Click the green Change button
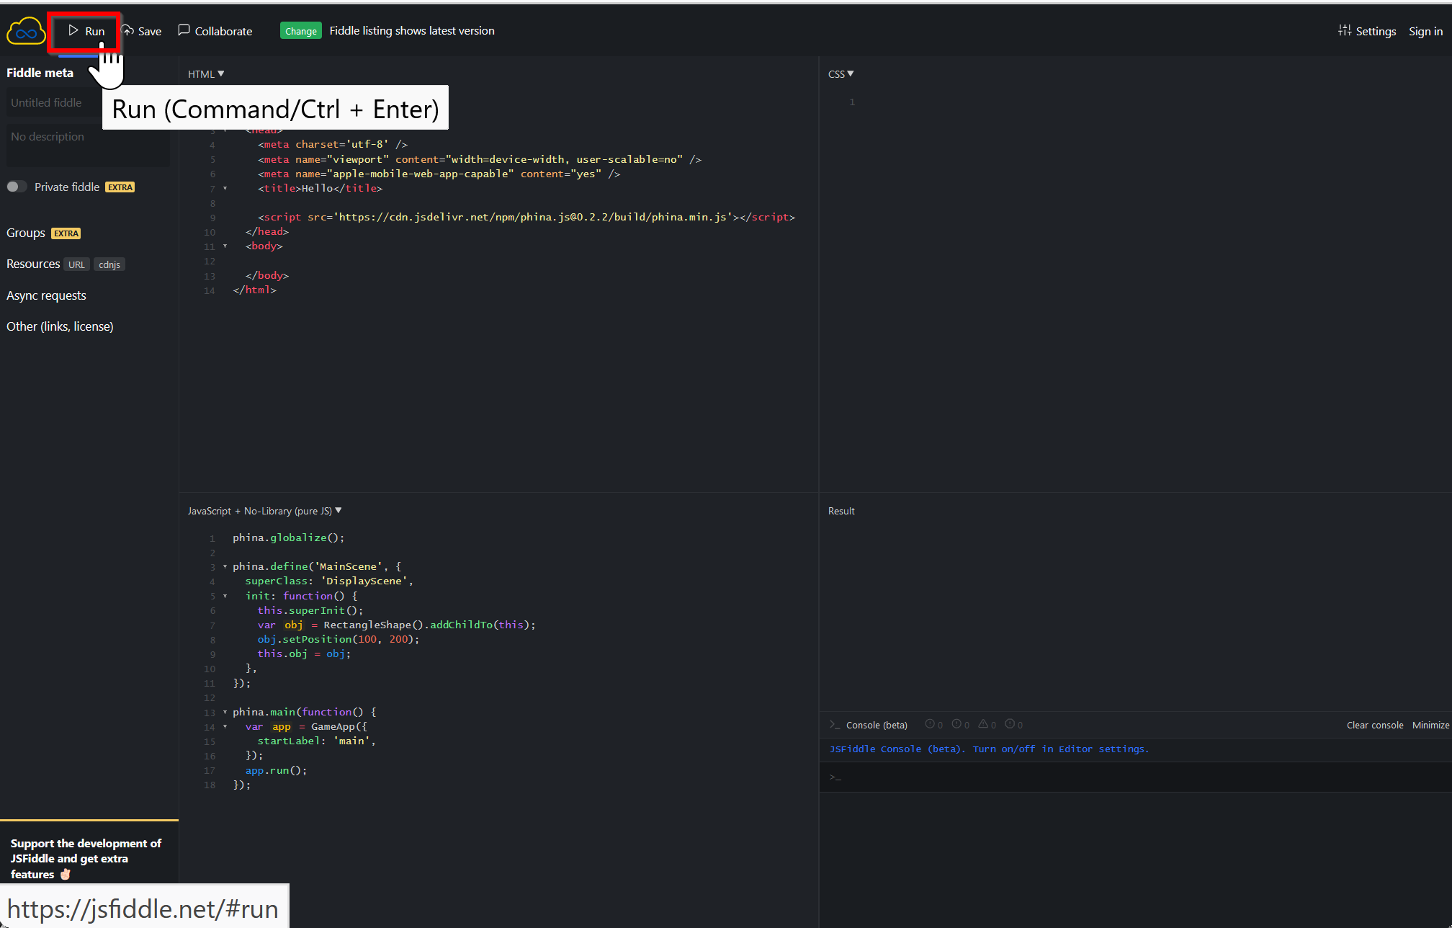Viewport: 1452px width, 928px height. (300, 31)
